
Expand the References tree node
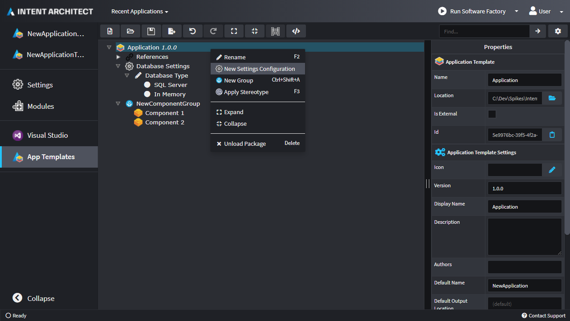pos(118,57)
